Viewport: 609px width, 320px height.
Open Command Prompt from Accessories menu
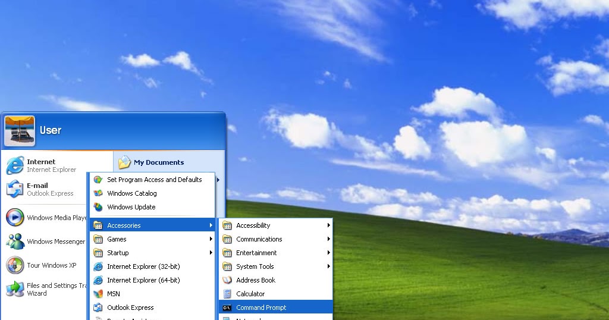click(276, 308)
